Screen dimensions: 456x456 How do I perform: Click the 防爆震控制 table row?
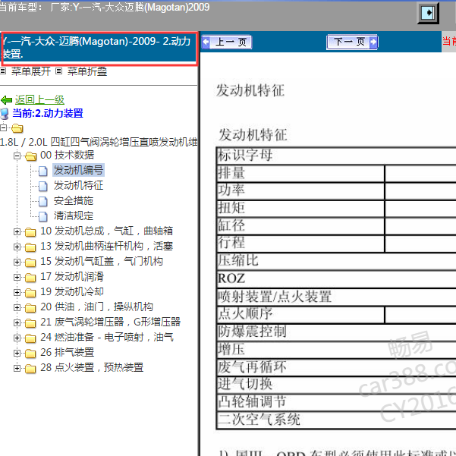tap(336, 332)
